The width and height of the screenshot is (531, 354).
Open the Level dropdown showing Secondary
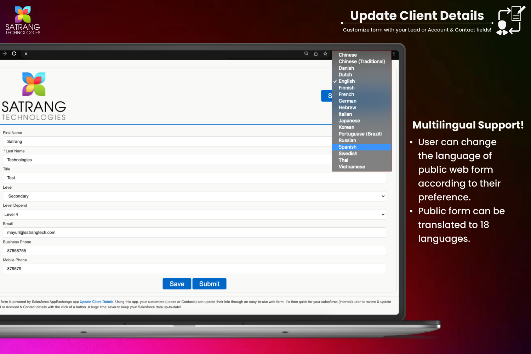click(194, 196)
